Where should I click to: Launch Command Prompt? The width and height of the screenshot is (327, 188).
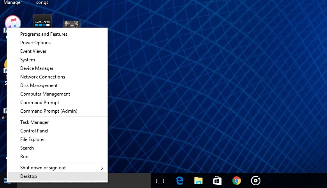click(x=57, y=103)
